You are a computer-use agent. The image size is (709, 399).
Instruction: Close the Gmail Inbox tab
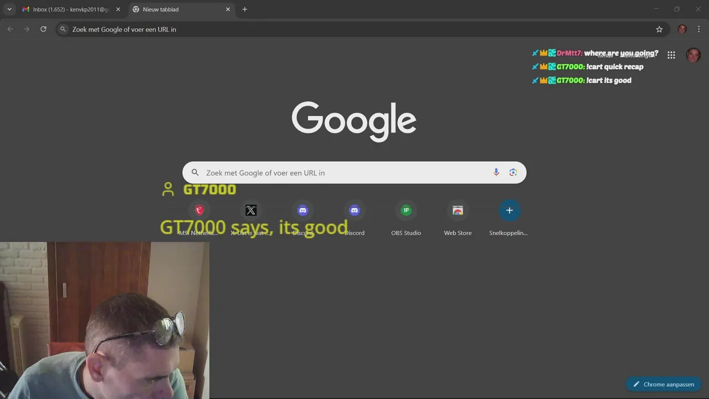(x=118, y=9)
